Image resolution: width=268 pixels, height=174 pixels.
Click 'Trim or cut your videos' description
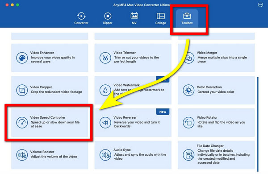pyautogui.click(x=137, y=59)
